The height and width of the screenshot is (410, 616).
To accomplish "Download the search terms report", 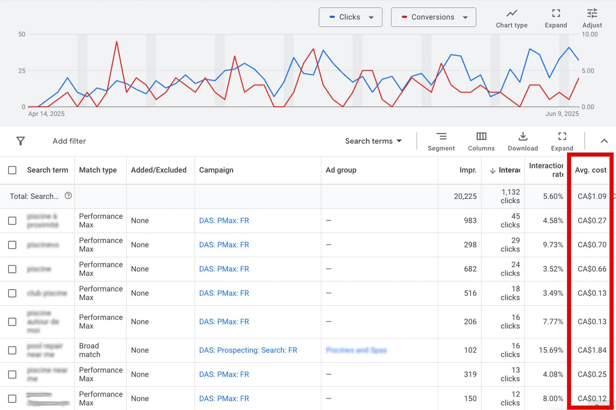I will click(523, 141).
